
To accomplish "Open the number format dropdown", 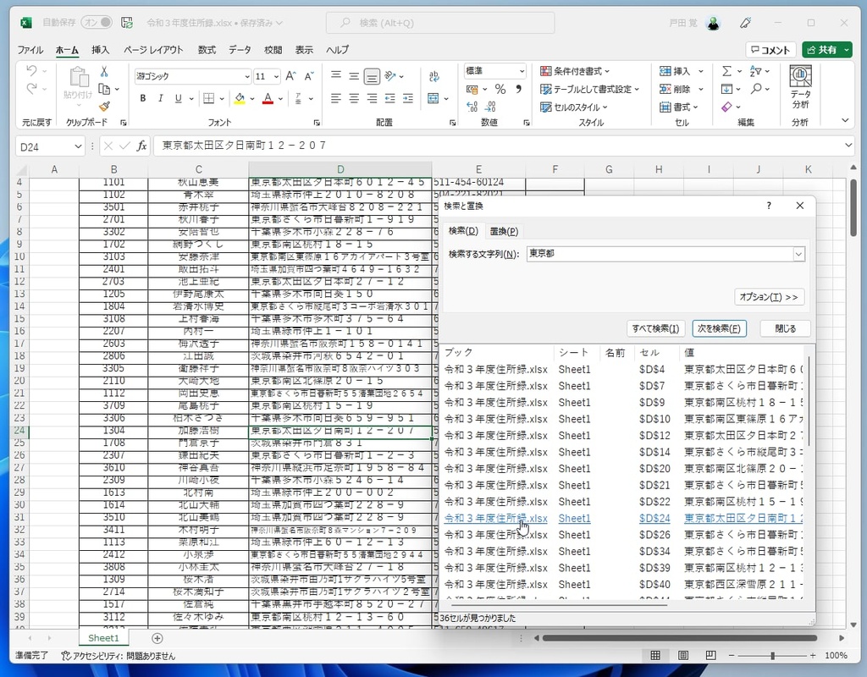I will (522, 71).
